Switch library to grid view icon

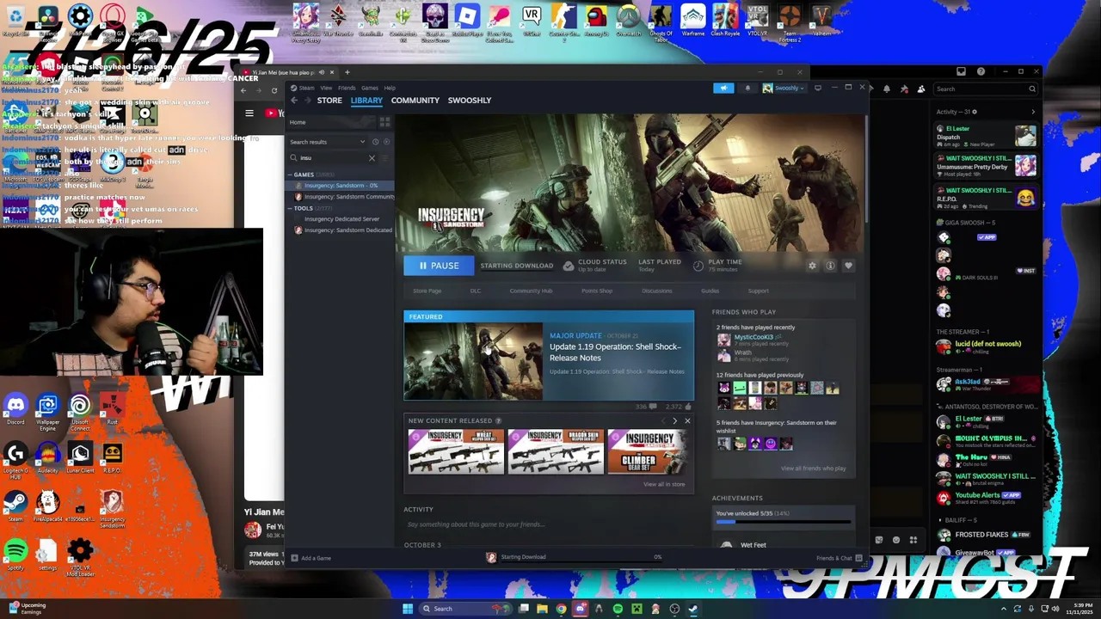coord(384,122)
